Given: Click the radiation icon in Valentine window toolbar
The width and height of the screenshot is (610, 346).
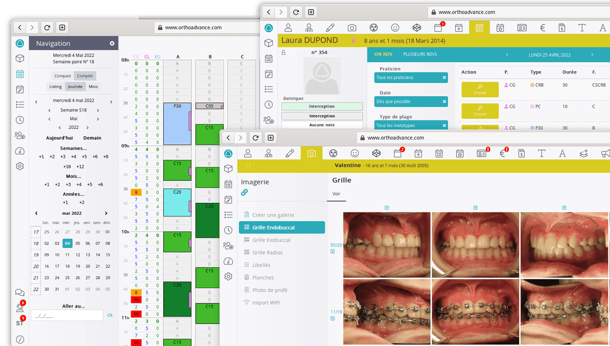Looking at the screenshot, I should [333, 153].
